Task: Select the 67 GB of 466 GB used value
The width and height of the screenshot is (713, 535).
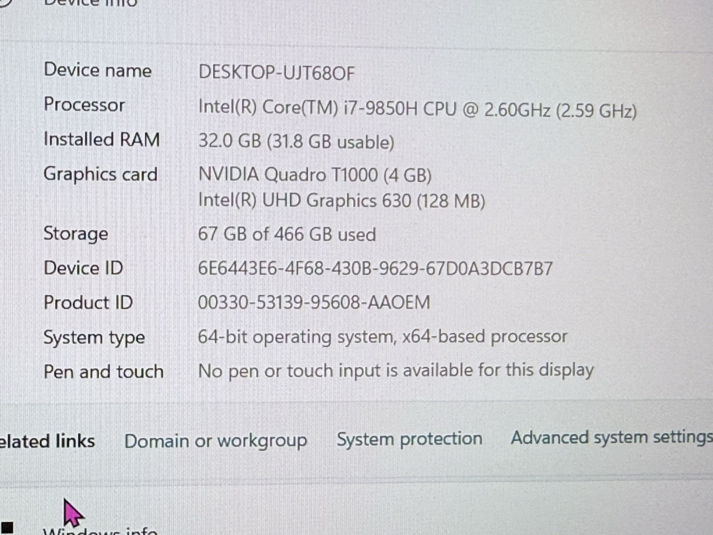Action: point(287,235)
